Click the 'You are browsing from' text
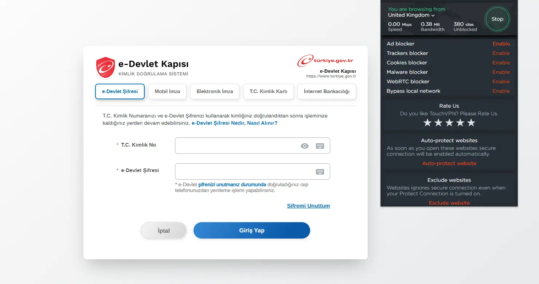This screenshot has height=284, width=539. tap(417, 9)
